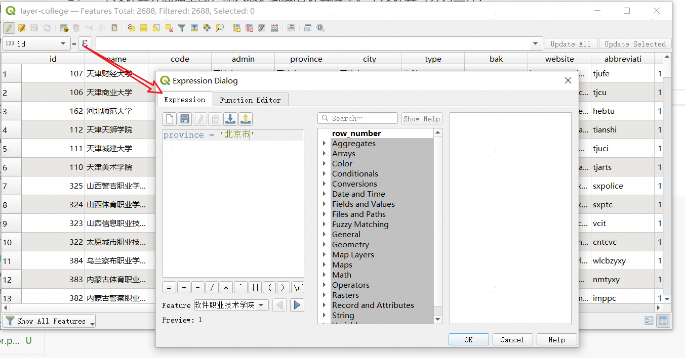Screen dimensions: 685x358
Task: Switch to table view at bottom right
Action: [662, 321]
